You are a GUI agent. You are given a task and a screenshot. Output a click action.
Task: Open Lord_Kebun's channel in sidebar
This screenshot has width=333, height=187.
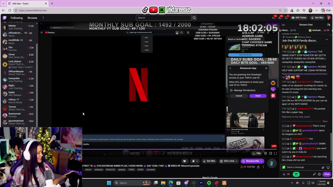pos(18,64)
